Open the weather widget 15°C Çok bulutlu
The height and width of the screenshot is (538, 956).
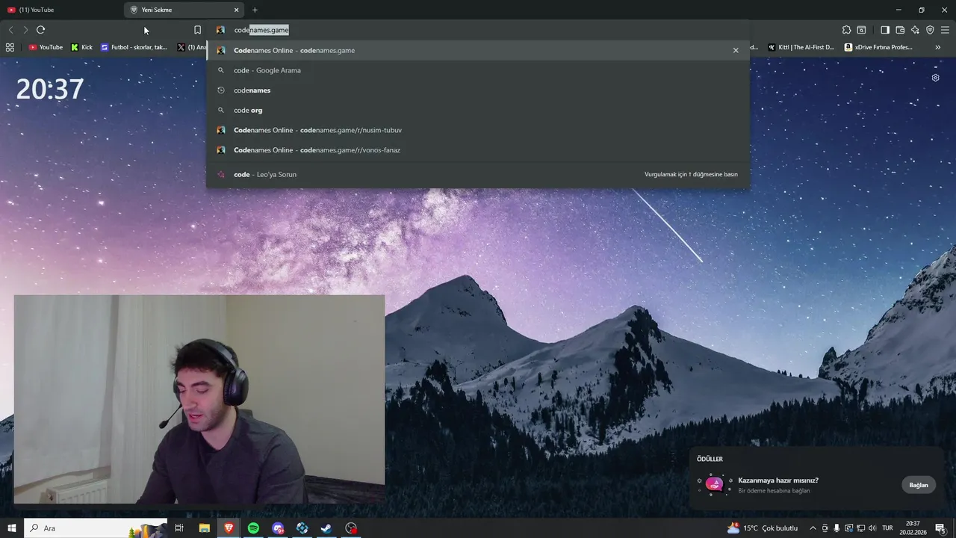coord(762,528)
